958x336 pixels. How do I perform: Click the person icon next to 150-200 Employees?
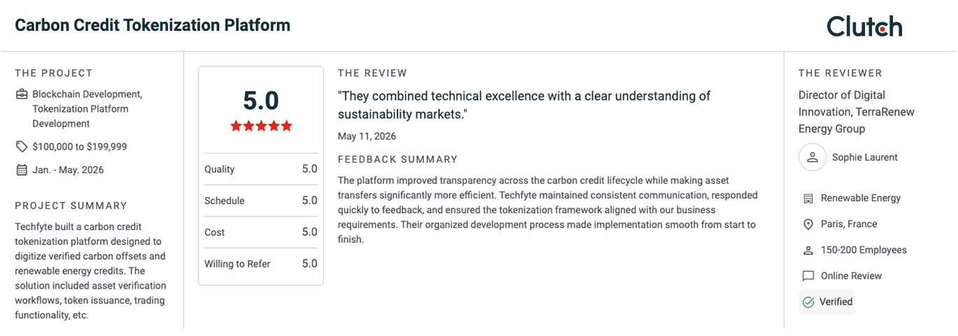(x=808, y=250)
